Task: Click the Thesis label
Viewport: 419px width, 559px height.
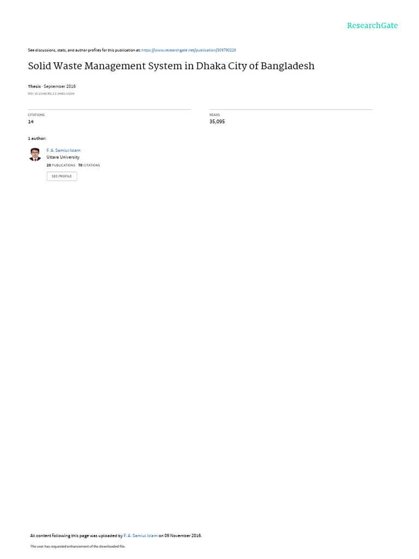Action: [34, 86]
